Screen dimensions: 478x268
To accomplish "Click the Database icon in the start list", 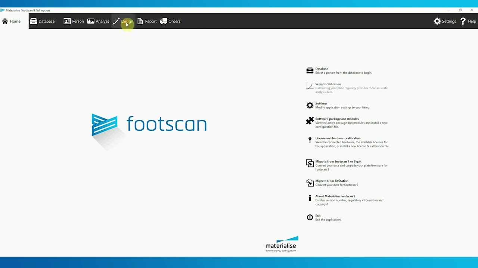I will [310, 71].
